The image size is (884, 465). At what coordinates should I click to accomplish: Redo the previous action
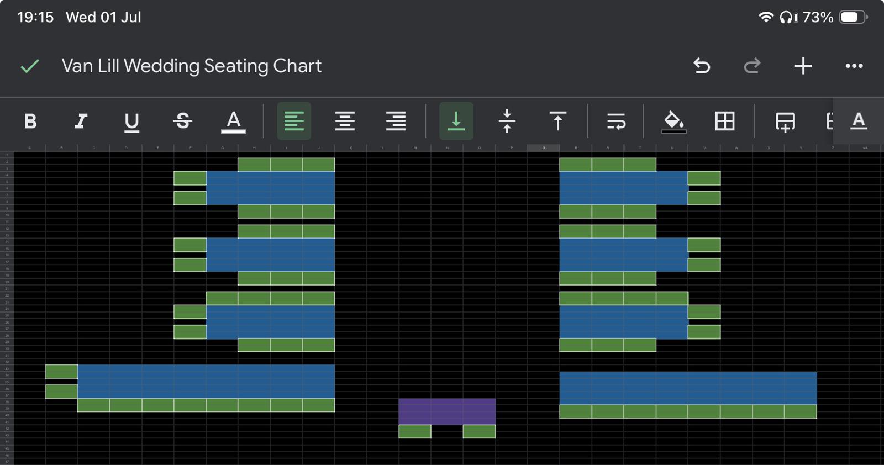click(x=752, y=66)
